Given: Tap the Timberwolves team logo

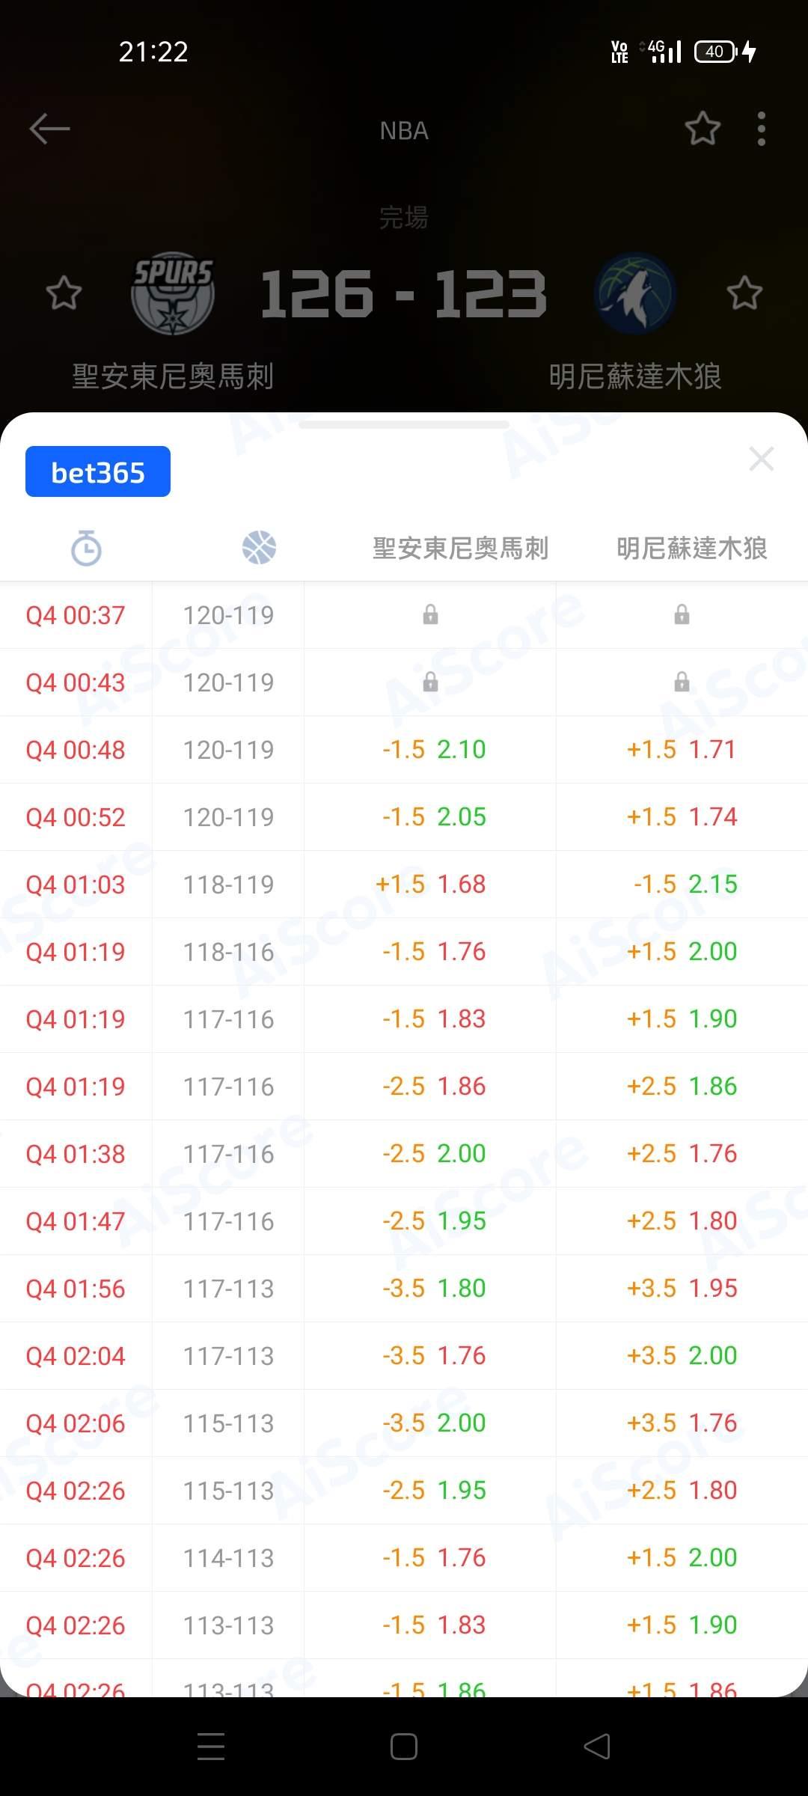Looking at the screenshot, I should [x=635, y=293].
